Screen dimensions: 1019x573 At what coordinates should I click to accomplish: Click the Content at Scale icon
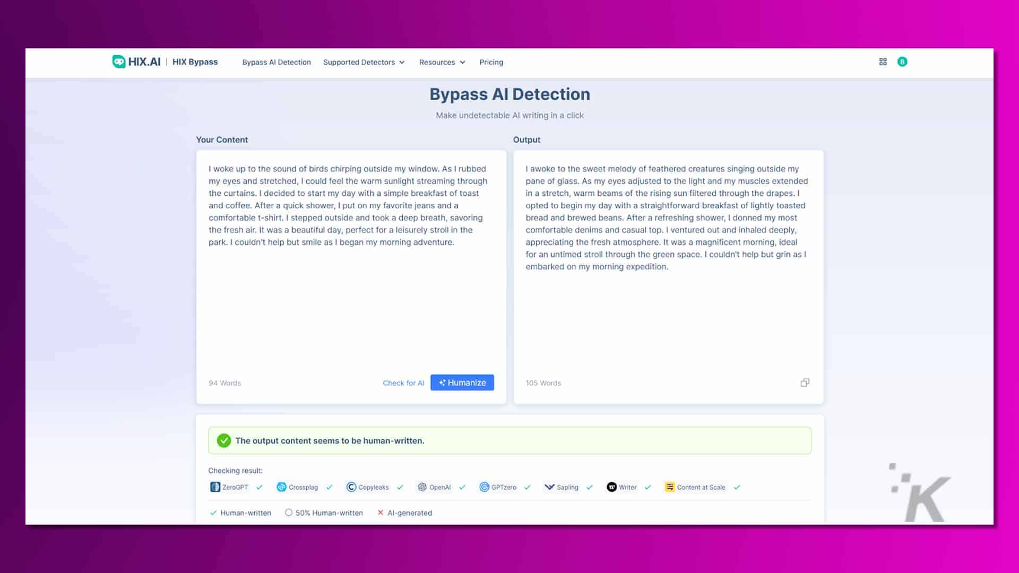(x=670, y=487)
